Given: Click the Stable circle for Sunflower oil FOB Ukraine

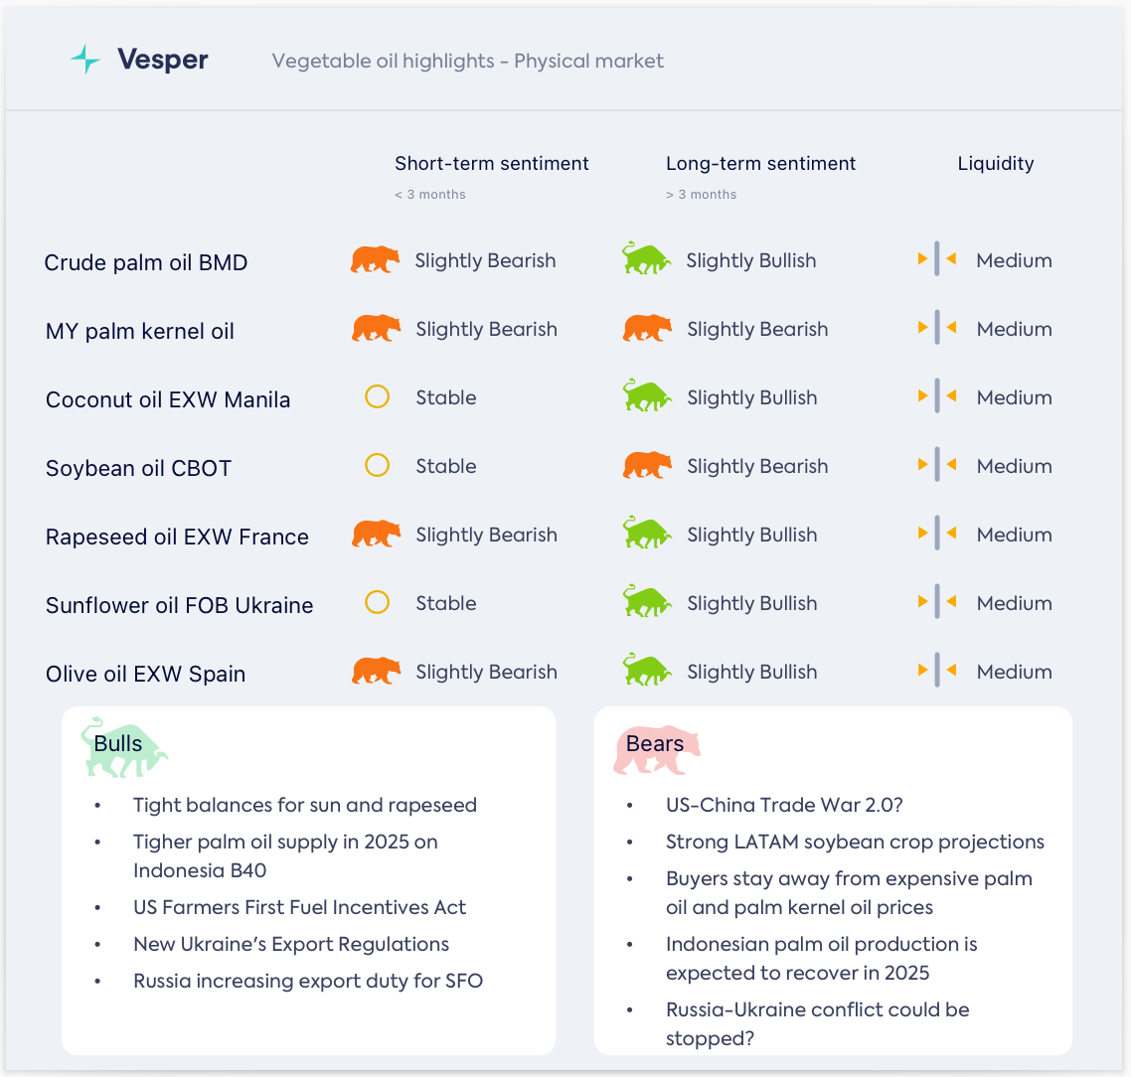Looking at the screenshot, I should (377, 603).
